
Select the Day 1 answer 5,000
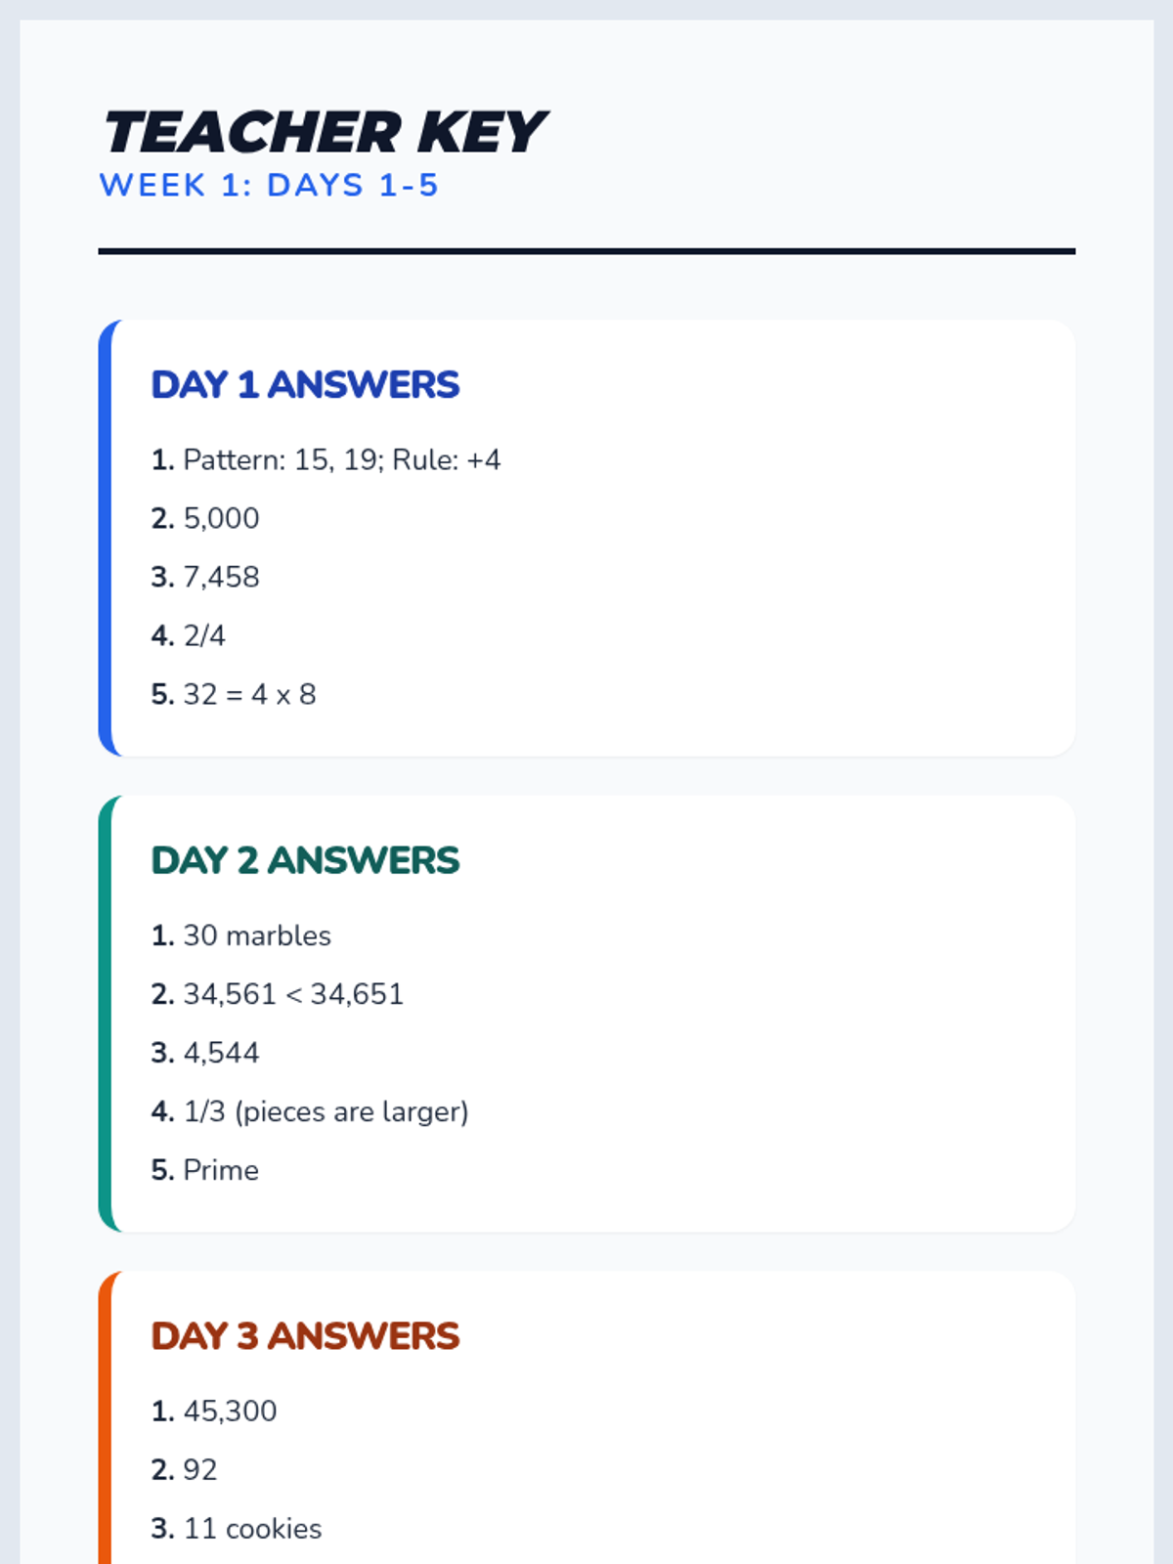221,518
